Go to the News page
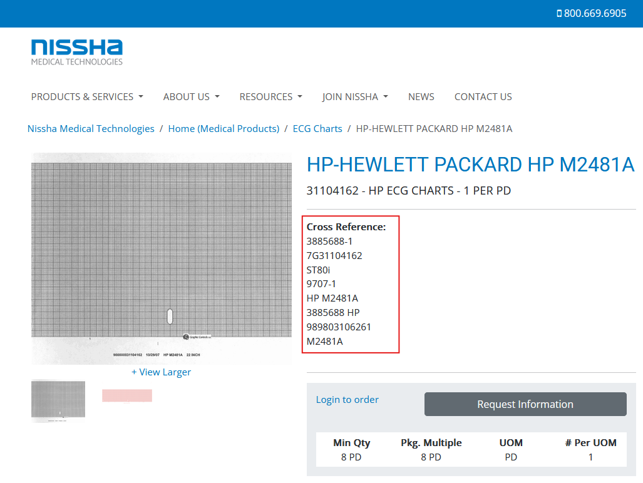This screenshot has width=643, height=483. (421, 97)
